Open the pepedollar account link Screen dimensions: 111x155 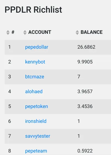tap(37, 47)
